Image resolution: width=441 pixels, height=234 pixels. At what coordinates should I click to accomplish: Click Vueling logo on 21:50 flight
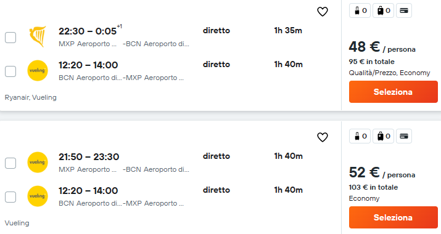38,162
